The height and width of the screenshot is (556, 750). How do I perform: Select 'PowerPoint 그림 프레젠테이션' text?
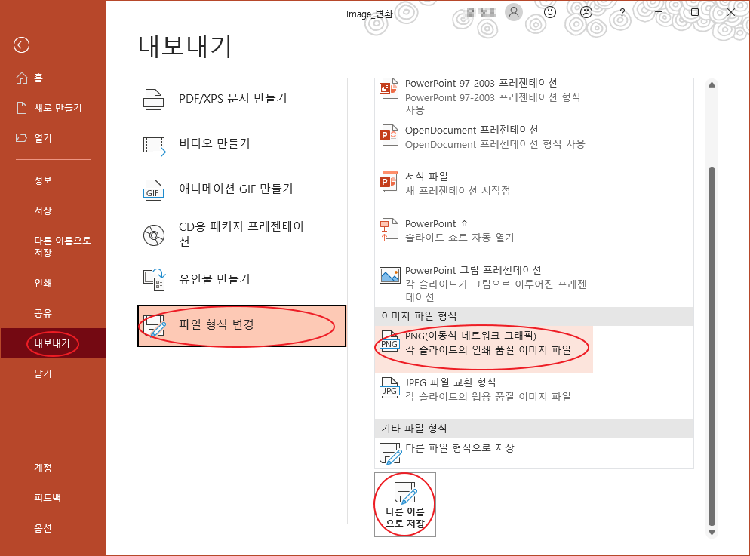pyautogui.click(x=473, y=270)
